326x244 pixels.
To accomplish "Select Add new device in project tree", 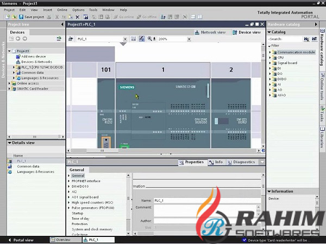I will 33,56.
